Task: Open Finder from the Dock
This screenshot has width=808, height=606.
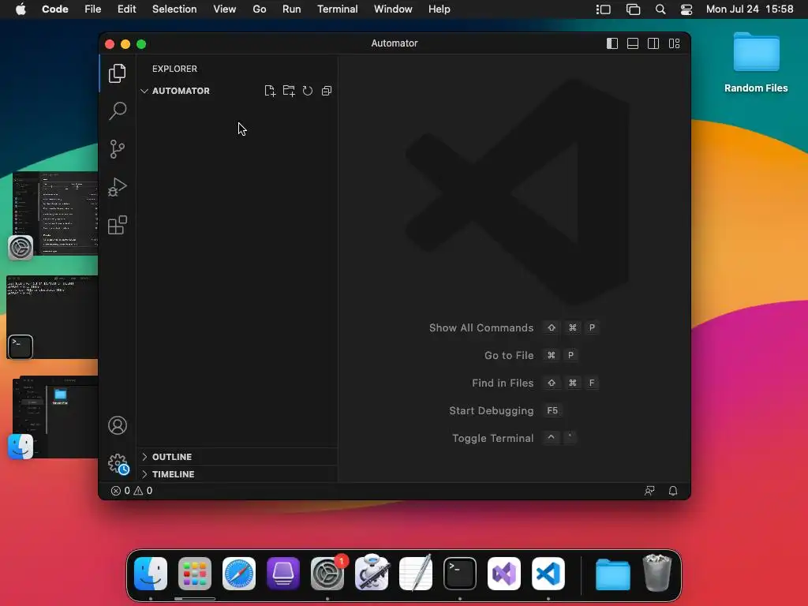Action: coord(151,574)
